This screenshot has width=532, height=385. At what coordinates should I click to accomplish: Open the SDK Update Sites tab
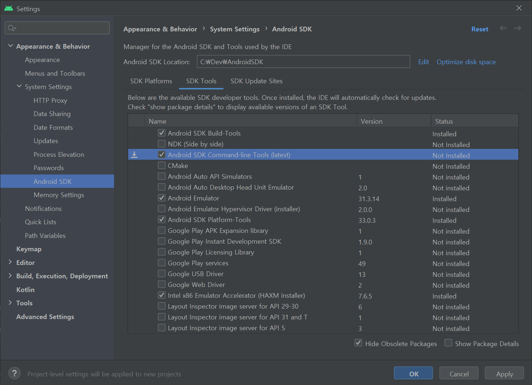257,81
